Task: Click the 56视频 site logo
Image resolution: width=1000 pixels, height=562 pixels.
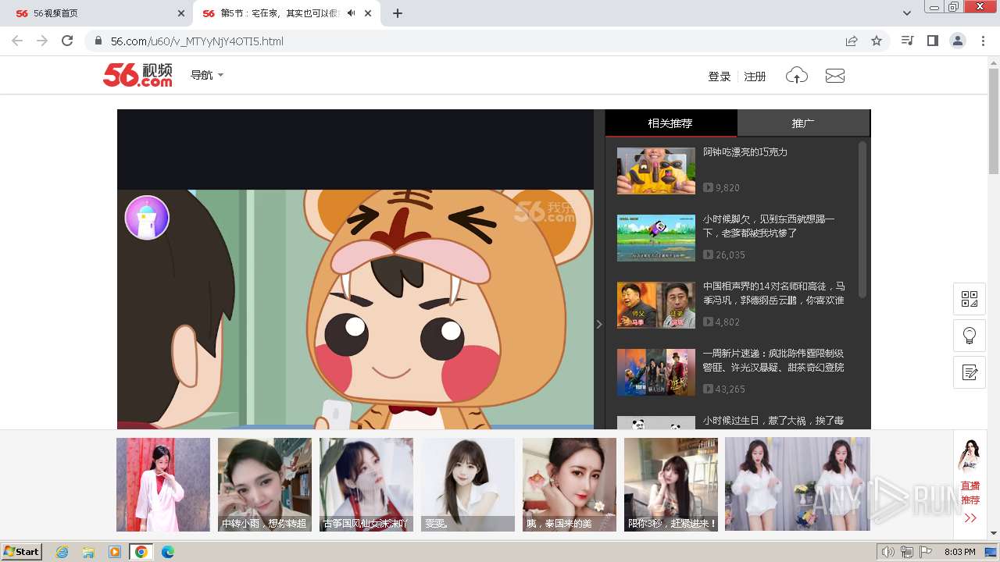Action: 137,75
